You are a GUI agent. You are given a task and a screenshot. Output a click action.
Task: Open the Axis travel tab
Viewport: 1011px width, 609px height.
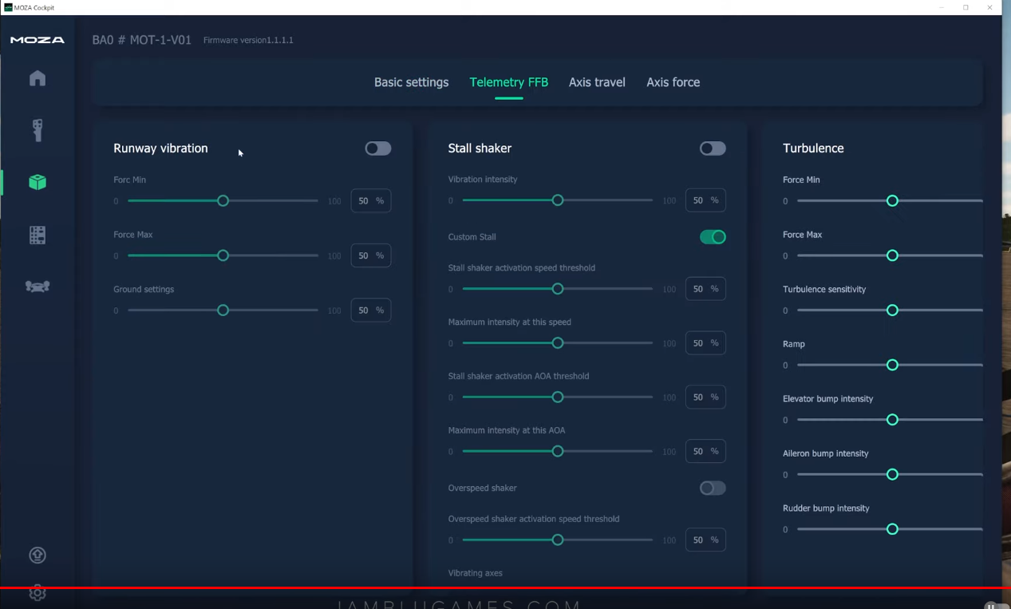tap(597, 82)
